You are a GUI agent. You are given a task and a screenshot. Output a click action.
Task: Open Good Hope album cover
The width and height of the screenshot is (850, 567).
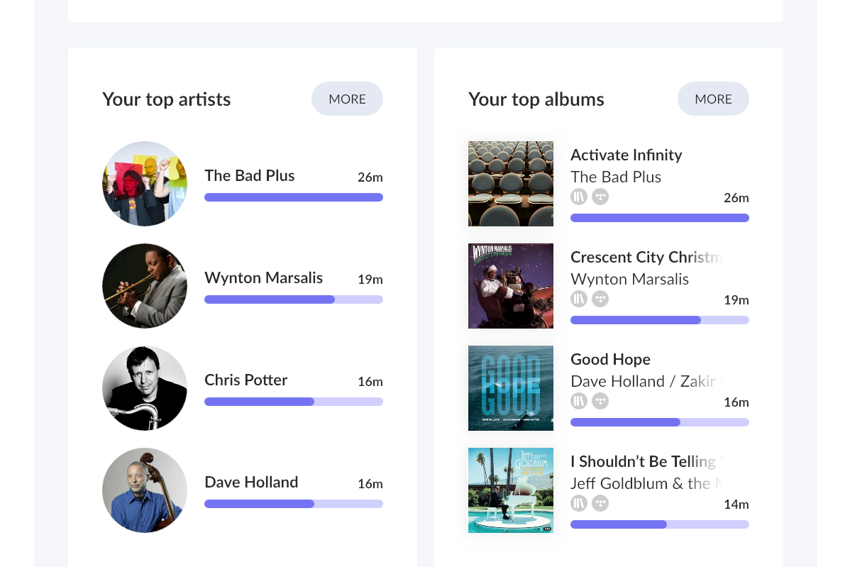pos(511,388)
